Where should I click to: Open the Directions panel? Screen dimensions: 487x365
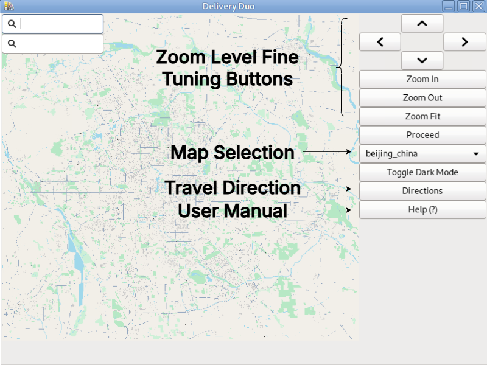click(x=422, y=191)
